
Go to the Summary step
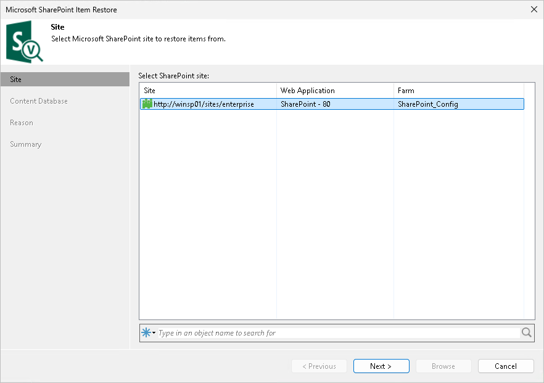point(26,144)
